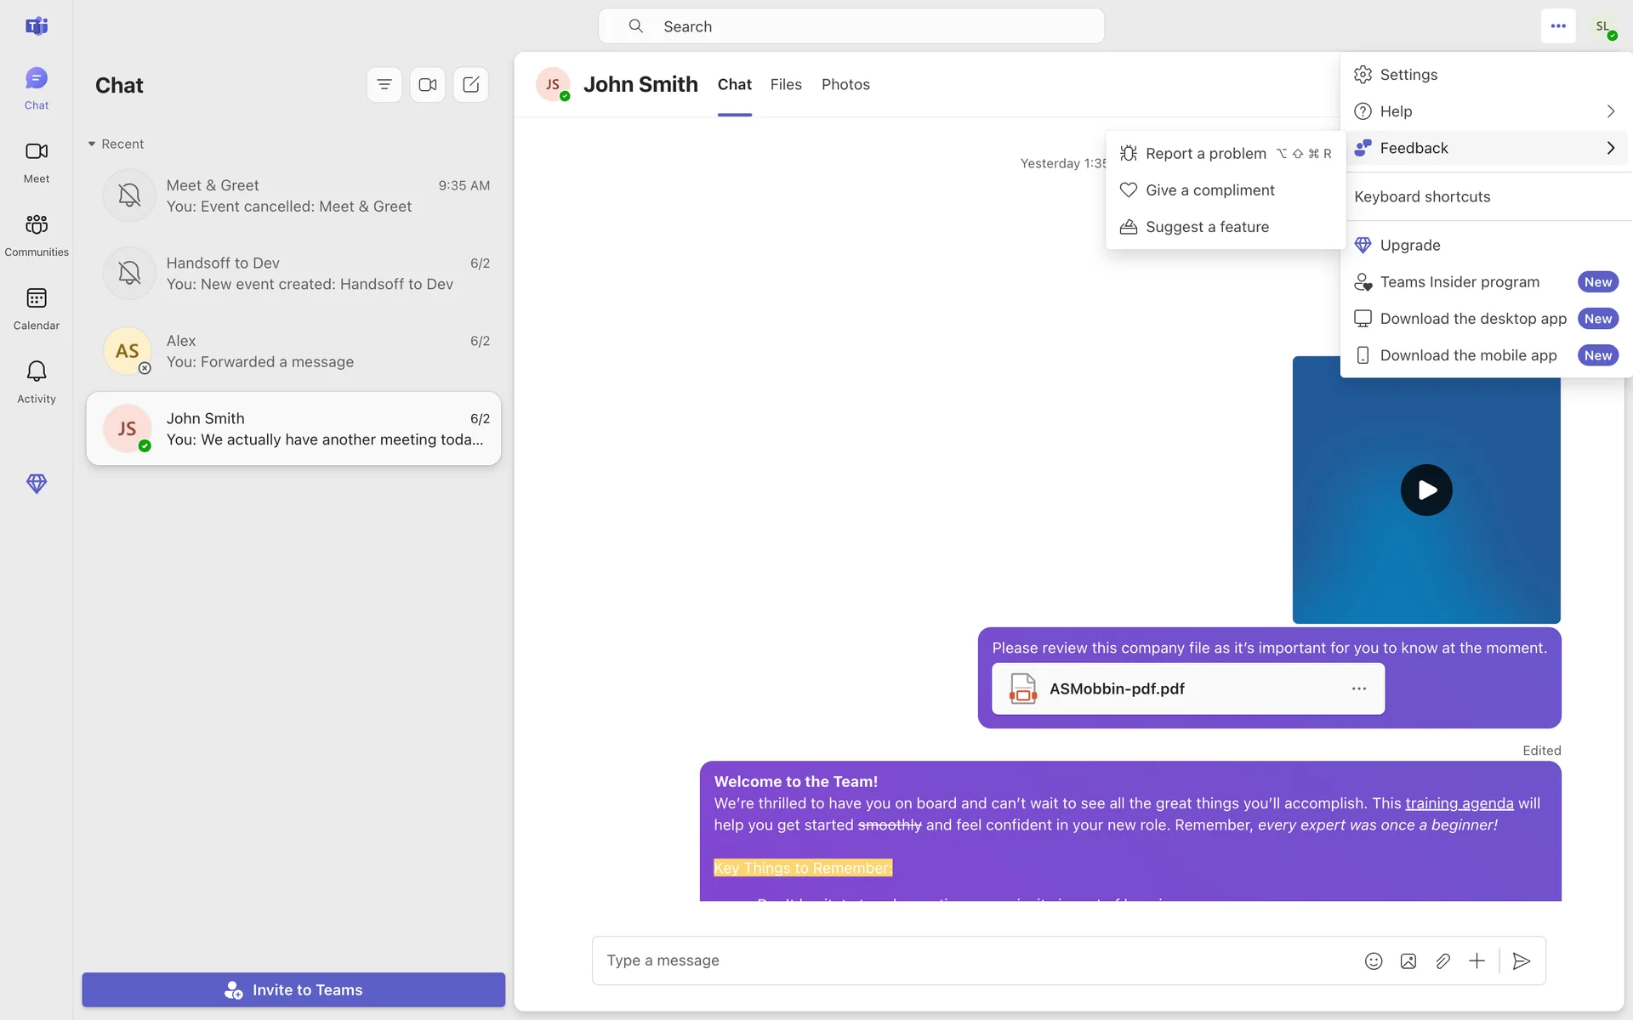Play the shared video
The width and height of the screenshot is (1633, 1020).
(1425, 490)
